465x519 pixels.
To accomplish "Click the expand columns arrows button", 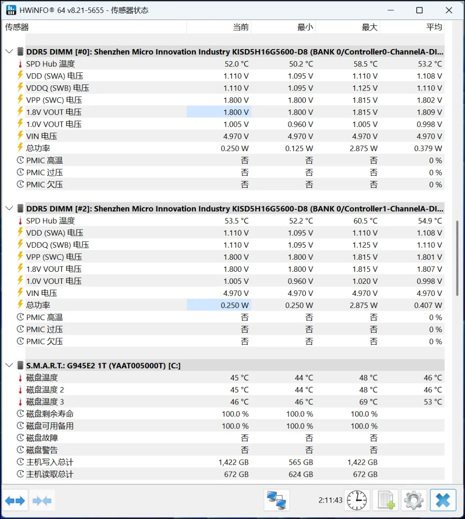I will click(x=15, y=500).
